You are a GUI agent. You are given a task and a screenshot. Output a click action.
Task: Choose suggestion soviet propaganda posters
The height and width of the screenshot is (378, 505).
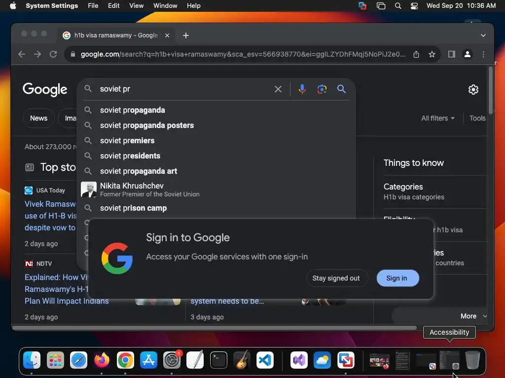click(216, 126)
